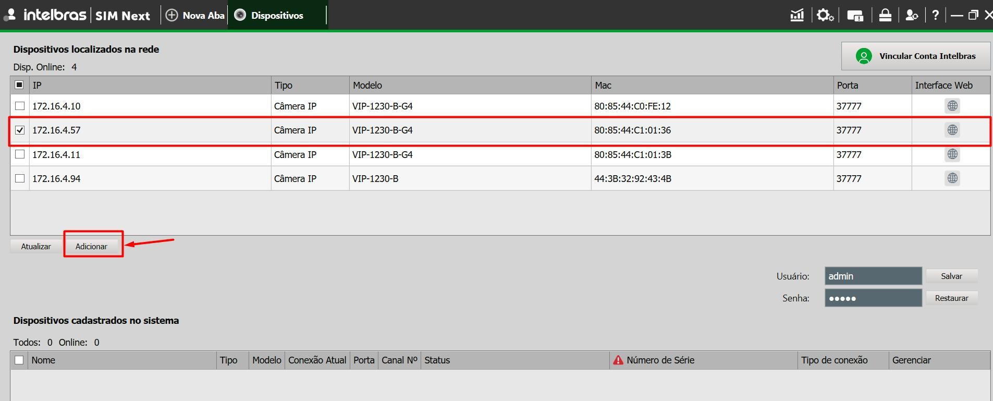Viewport: 993px width, 401px height.
Task: Sort by Tipo column in network devices table
Action: [310, 85]
